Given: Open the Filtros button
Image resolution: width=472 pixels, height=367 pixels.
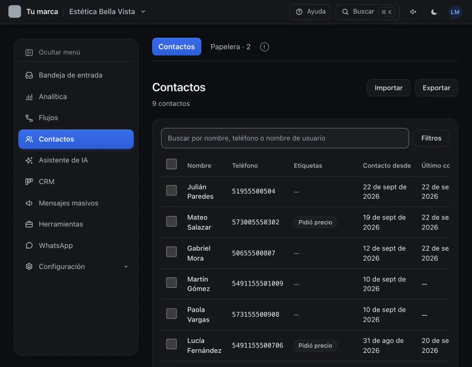Looking at the screenshot, I should 431,138.
